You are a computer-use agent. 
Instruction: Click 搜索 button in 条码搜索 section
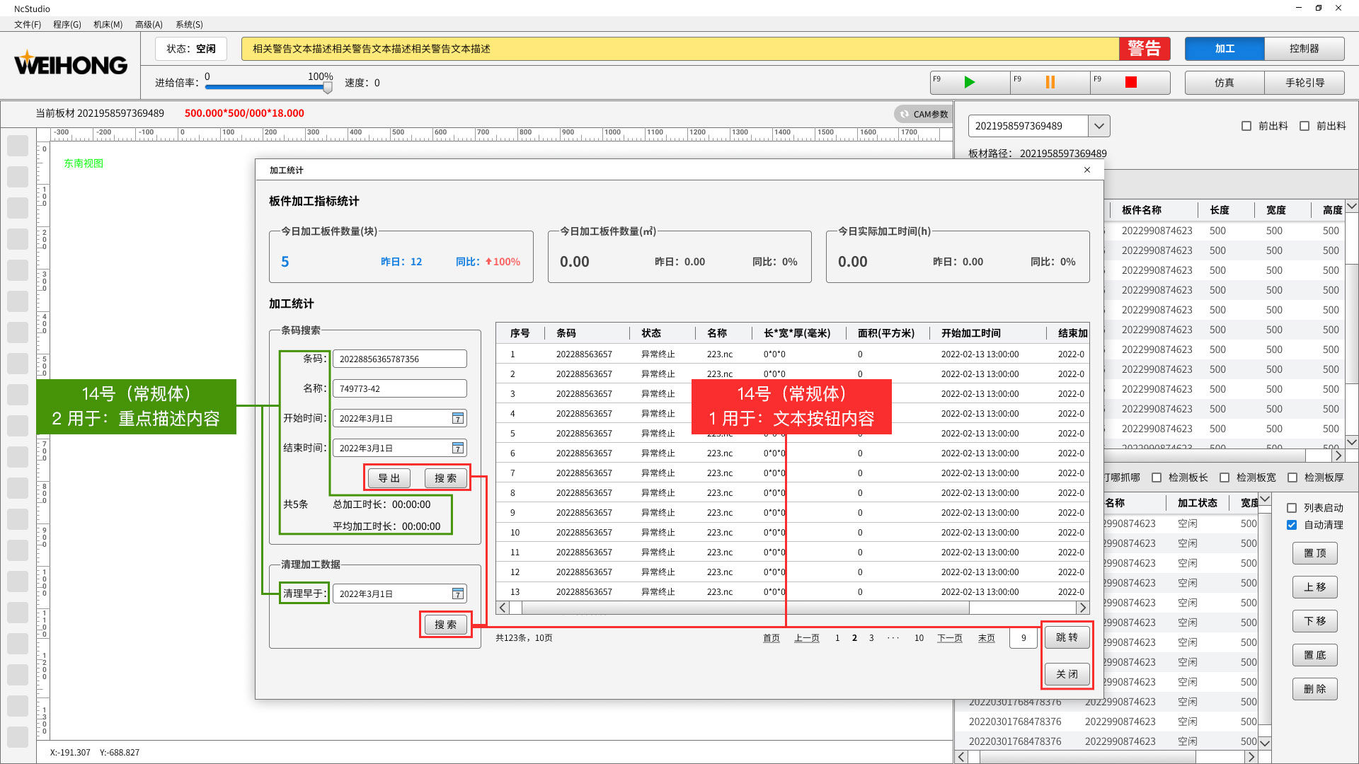tap(446, 478)
